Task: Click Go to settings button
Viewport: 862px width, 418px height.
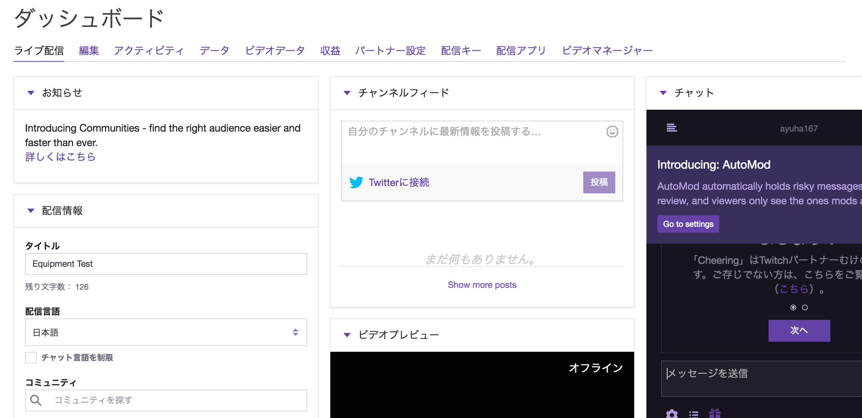Action: pyautogui.click(x=688, y=224)
